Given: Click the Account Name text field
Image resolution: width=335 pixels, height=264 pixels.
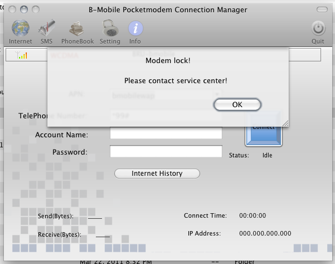Looking at the screenshot, I should [x=166, y=134].
